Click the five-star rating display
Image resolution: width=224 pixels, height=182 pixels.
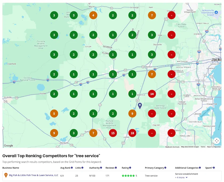click(128, 176)
